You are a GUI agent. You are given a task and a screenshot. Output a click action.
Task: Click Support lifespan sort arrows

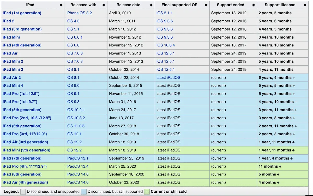(x=305, y=5)
